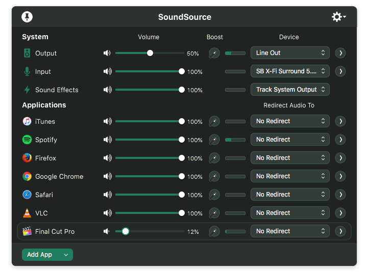Click the Applications section heading
This screenshot has width=368, height=272.
pos(44,105)
